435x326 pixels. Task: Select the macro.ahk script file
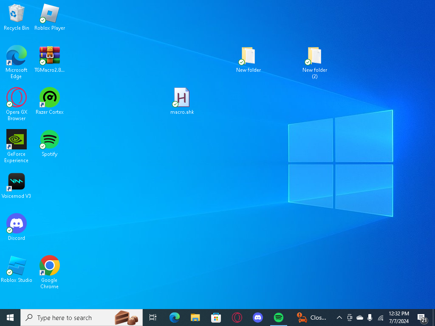[182, 98]
